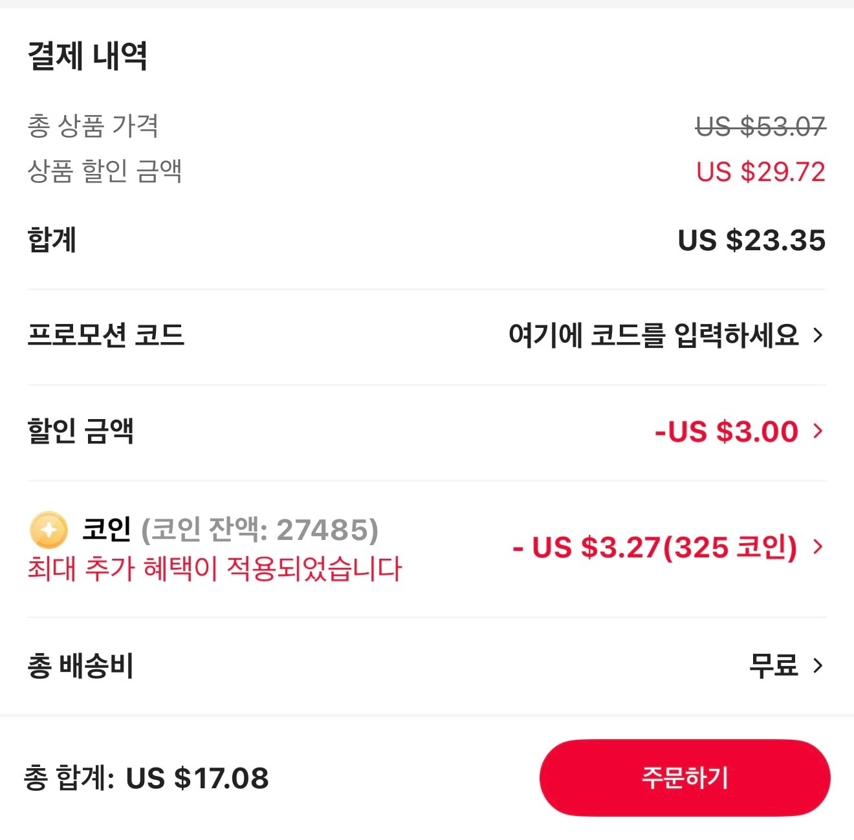Click the 무료 free shipping label
The height and width of the screenshot is (840, 854).
(774, 665)
